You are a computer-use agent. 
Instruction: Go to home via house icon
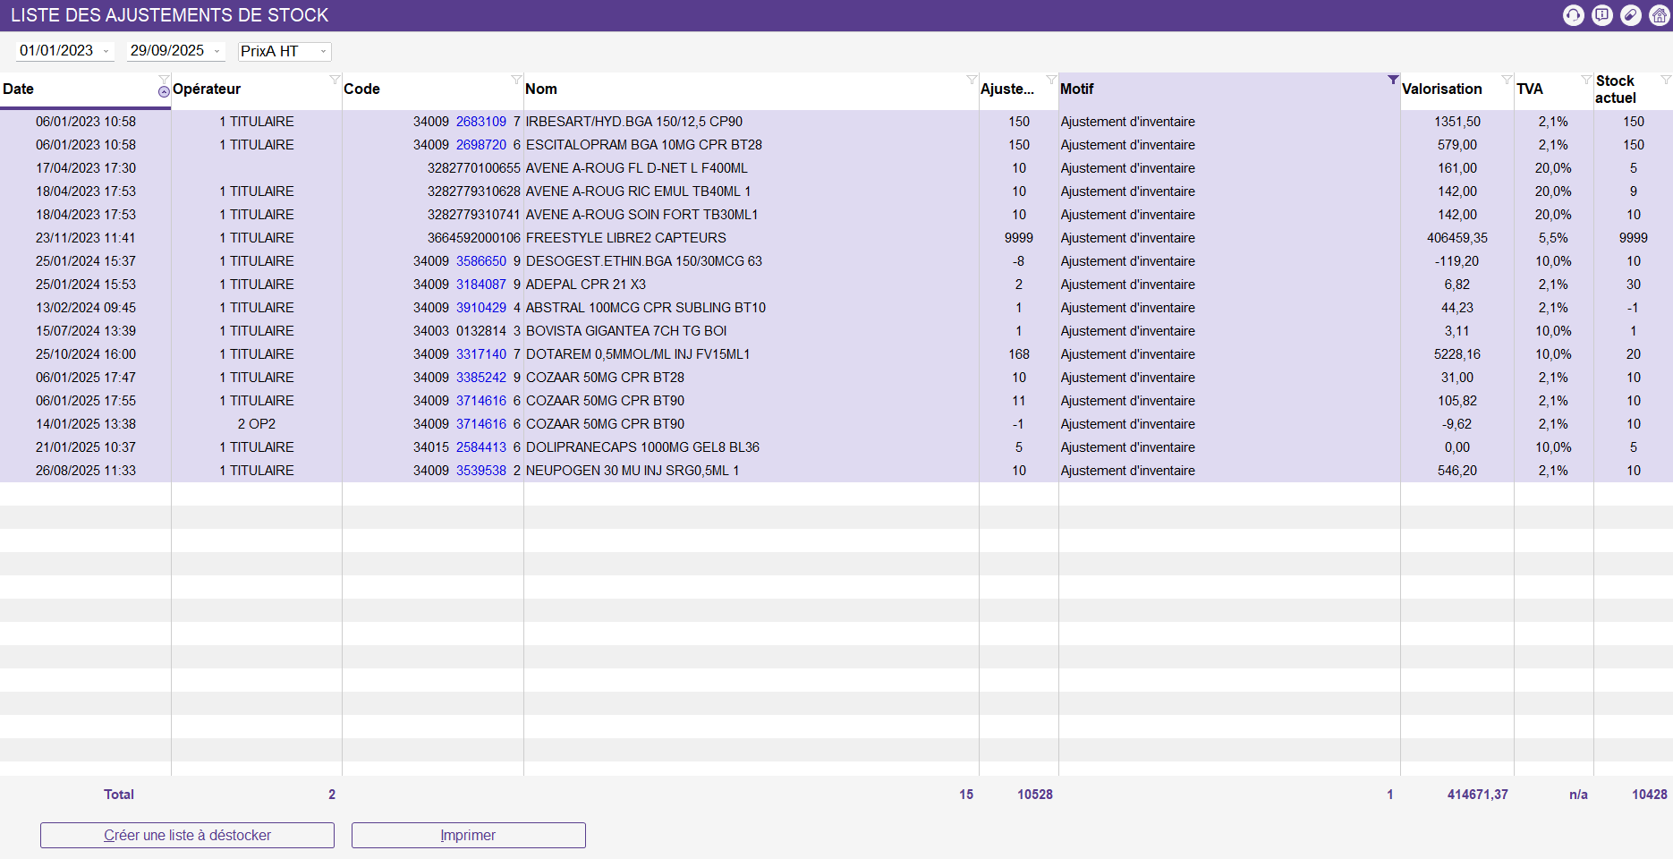(1660, 15)
